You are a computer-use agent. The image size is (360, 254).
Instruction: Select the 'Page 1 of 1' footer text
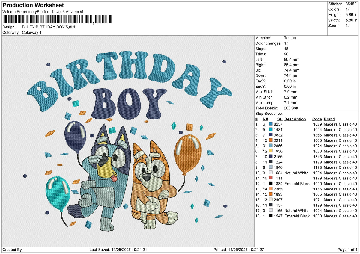click(348, 250)
